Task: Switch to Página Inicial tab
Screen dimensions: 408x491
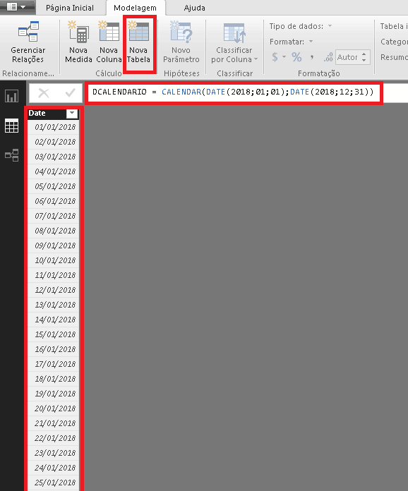Action: pos(70,8)
